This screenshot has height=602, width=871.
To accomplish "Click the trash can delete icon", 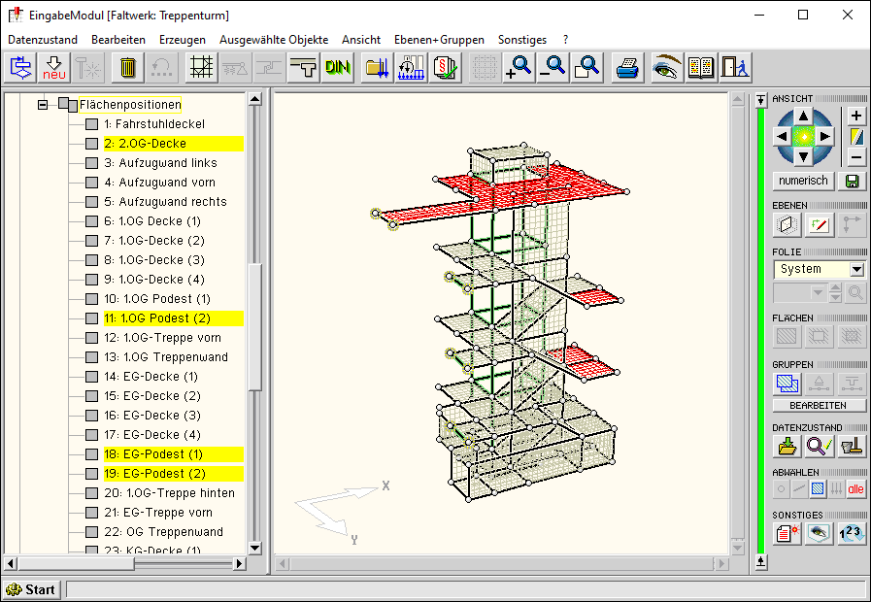I will point(128,67).
